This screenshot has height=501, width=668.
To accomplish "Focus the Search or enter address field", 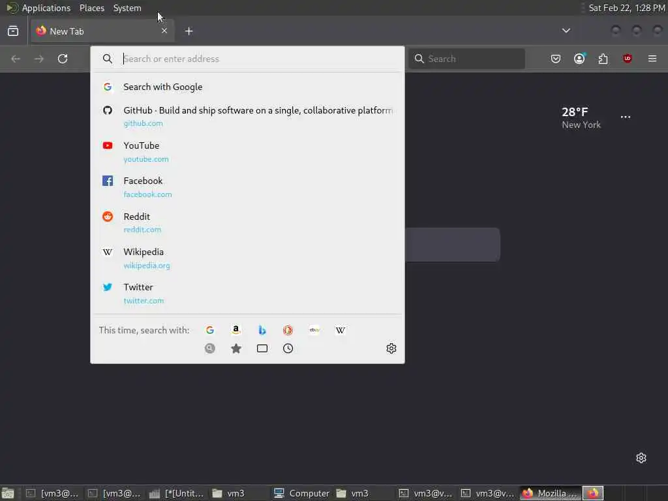I will coord(247,59).
